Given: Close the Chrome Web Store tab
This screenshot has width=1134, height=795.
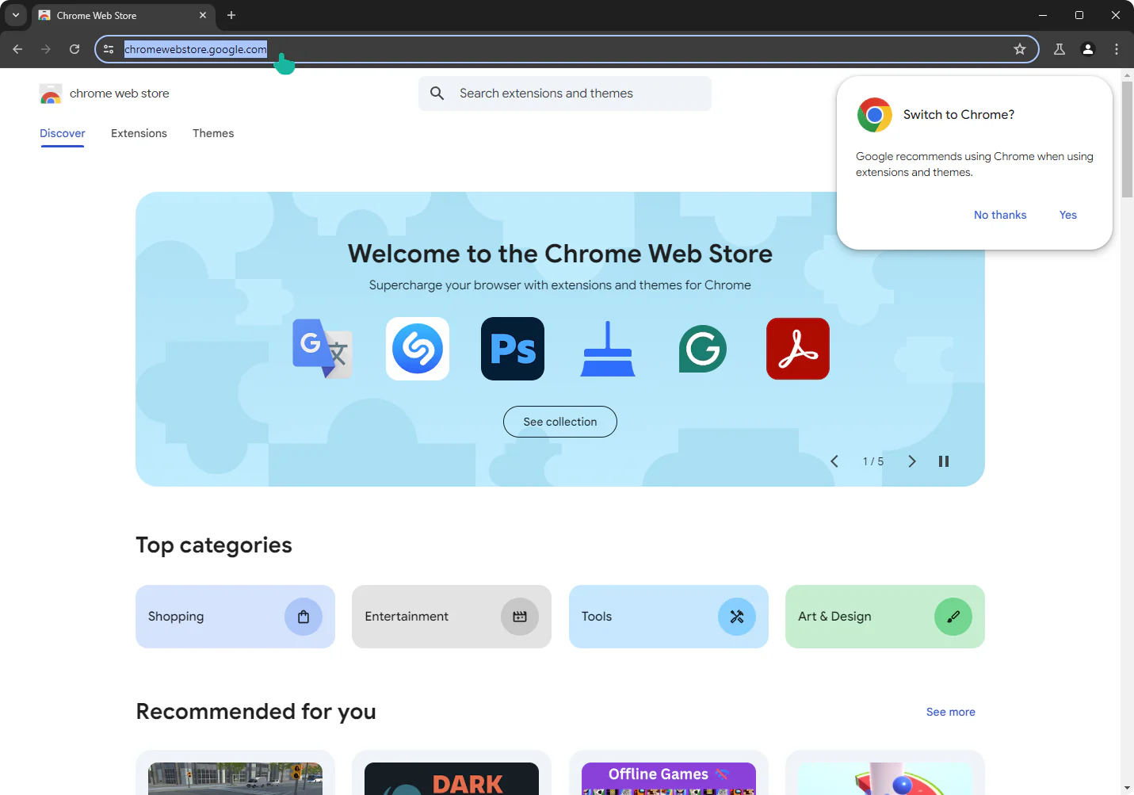Looking at the screenshot, I should (x=203, y=15).
